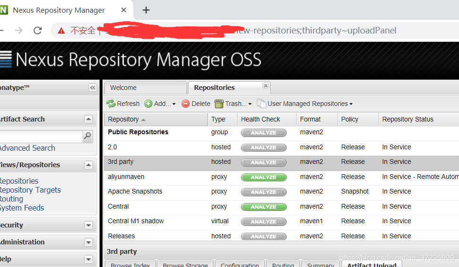The image size is (459, 267).
Task: Open the Add repository menu
Action: (160, 104)
